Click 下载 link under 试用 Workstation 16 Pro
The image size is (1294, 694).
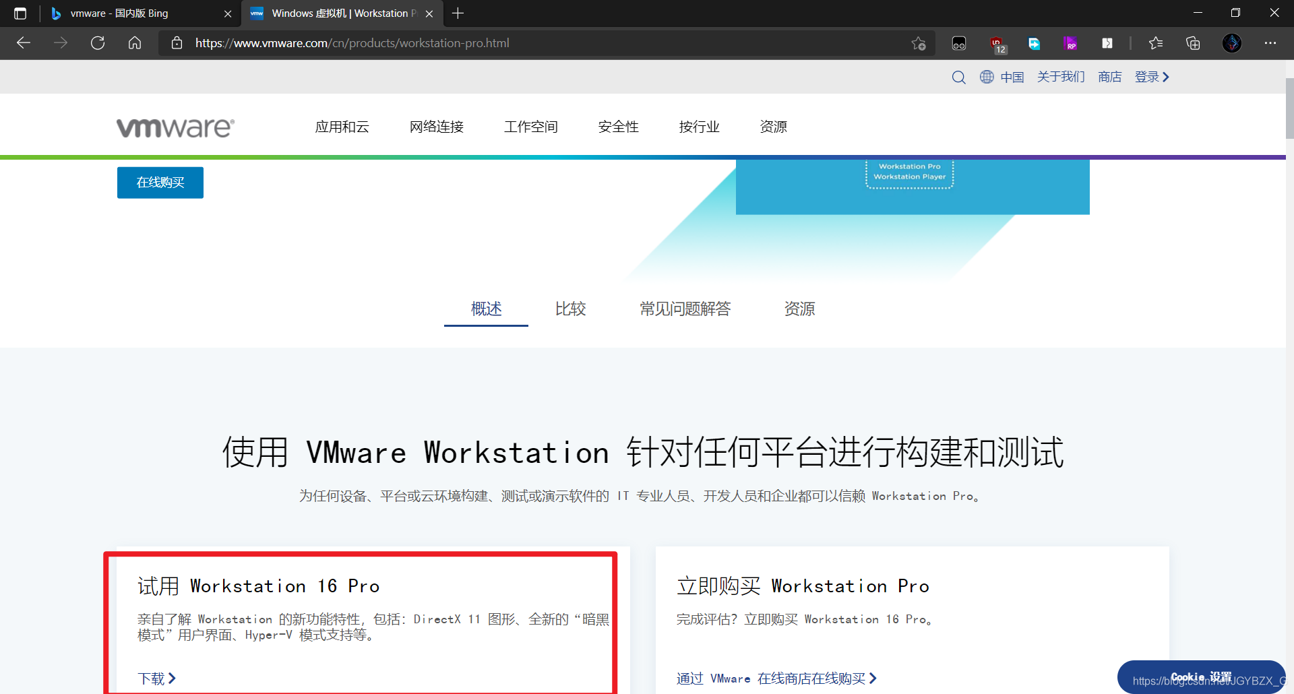pyautogui.click(x=157, y=678)
